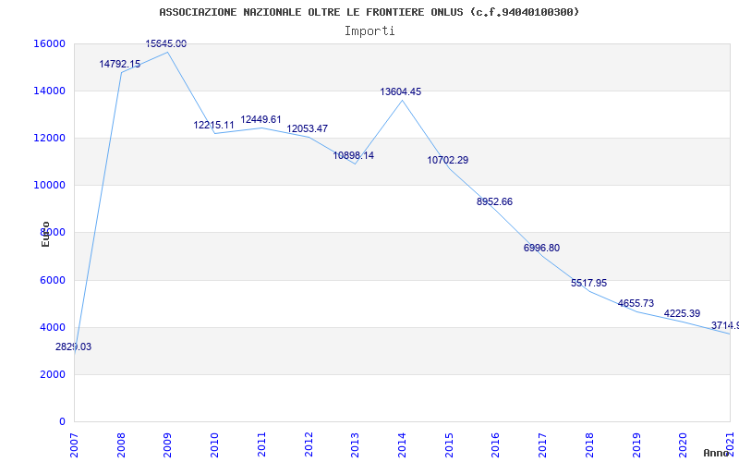Image resolution: width=739 pixels, height=462 pixels.
Task: Select the 10702.29 data label
Action: click(x=448, y=160)
